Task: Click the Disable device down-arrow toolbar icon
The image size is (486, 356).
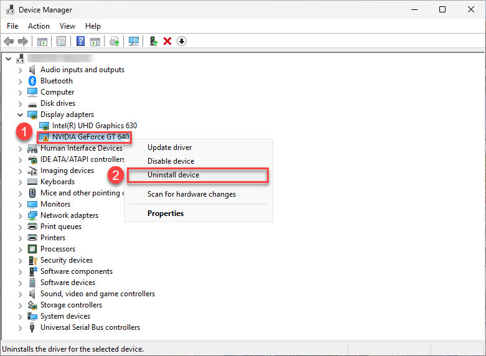Action: (x=182, y=42)
